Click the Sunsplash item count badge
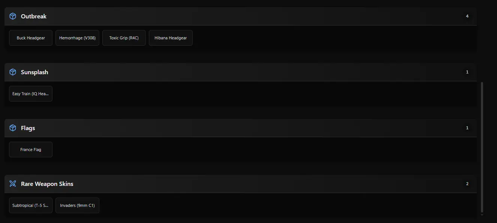Image resolution: width=497 pixels, height=223 pixels. click(x=467, y=72)
